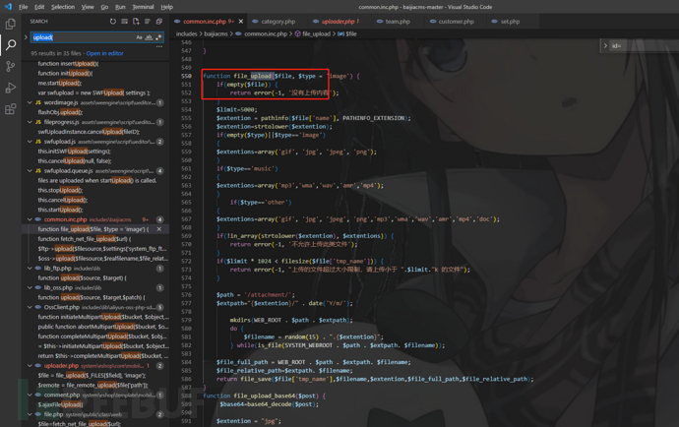The width and height of the screenshot is (679, 427).
Task: Click the includes breadcrumb
Action: pyautogui.click(x=186, y=33)
